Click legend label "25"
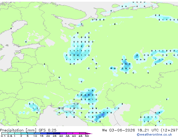This screenshot has height=137, width=178. (x=54, y=136)
